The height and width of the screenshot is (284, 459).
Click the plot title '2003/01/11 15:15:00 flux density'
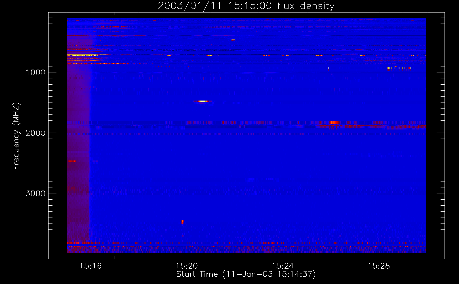(246, 6)
